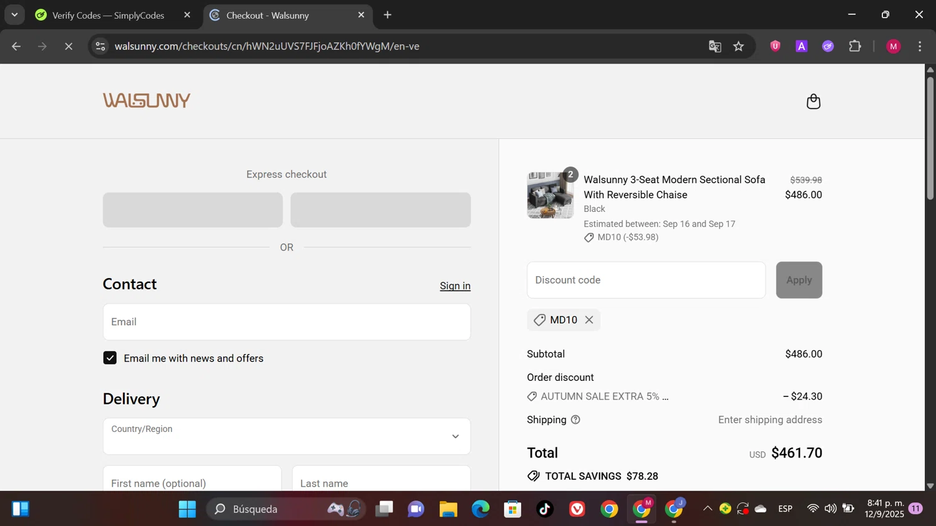Open the Google Translate icon in address bar
The width and height of the screenshot is (936, 526).
pos(715,46)
